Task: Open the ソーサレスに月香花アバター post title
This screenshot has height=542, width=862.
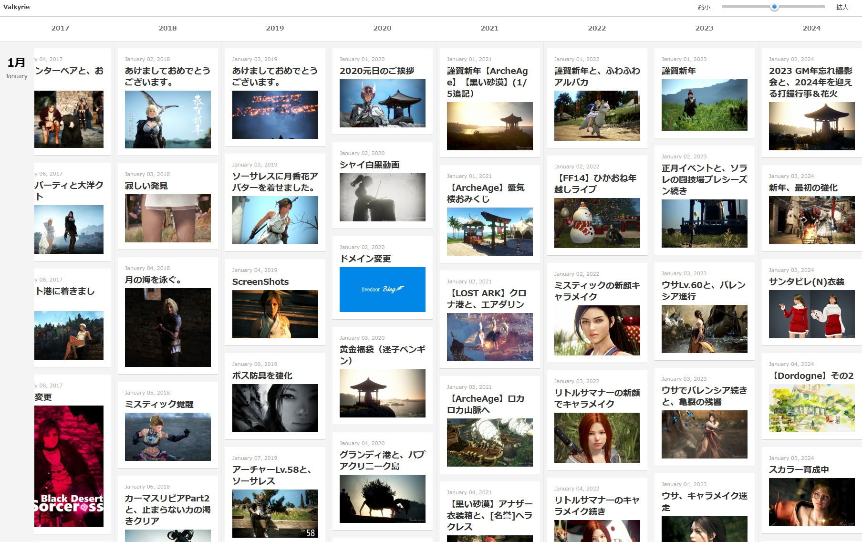Action: click(275, 182)
